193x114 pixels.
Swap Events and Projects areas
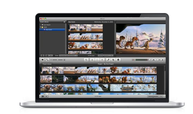pyautogui.click(x=47, y=60)
